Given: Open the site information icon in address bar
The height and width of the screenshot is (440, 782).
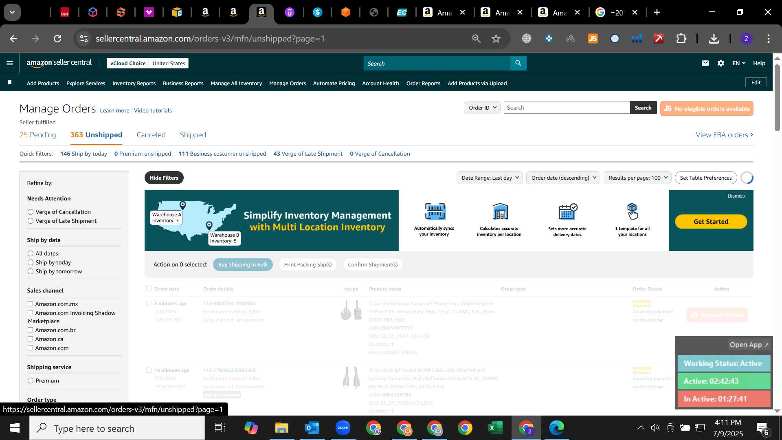Looking at the screenshot, I should pyautogui.click(x=83, y=39).
